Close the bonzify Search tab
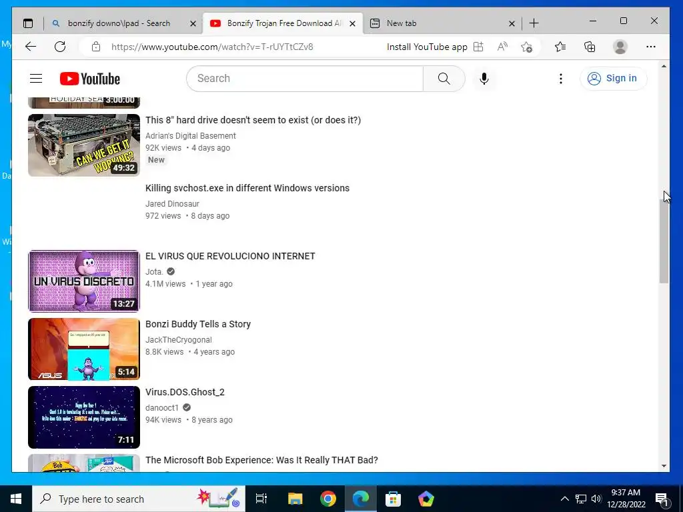This screenshot has width=683, height=512. coord(193,23)
